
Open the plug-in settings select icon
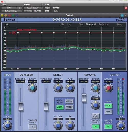(30, 11)
